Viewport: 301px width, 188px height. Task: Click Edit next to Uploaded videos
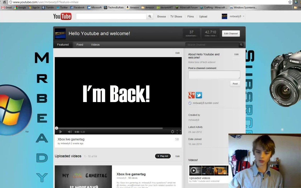177,156
